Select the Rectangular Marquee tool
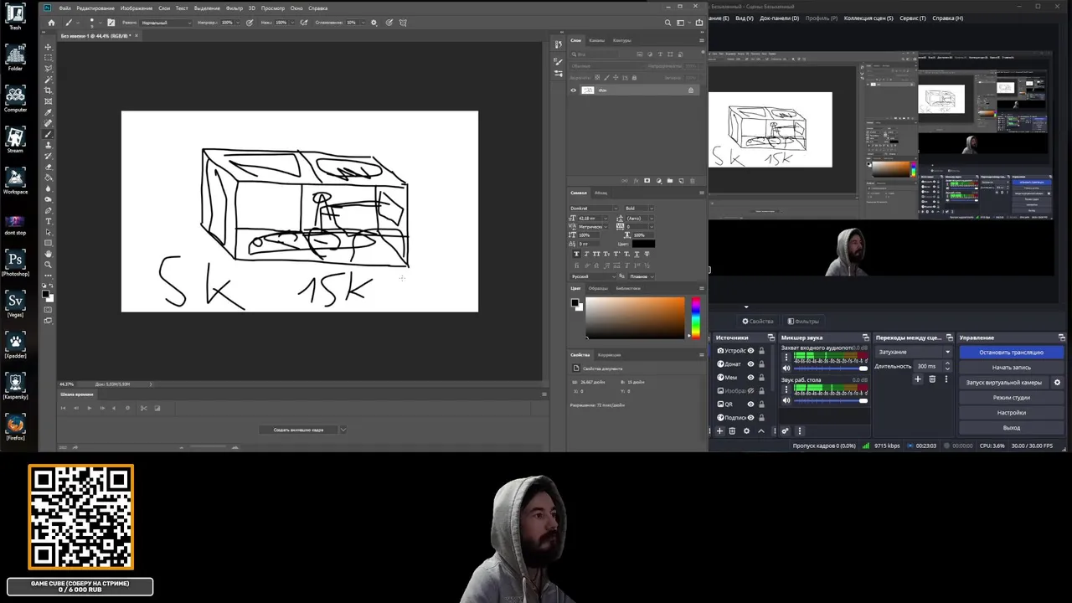The height and width of the screenshot is (603, 1072). click(x=48, y=58)
